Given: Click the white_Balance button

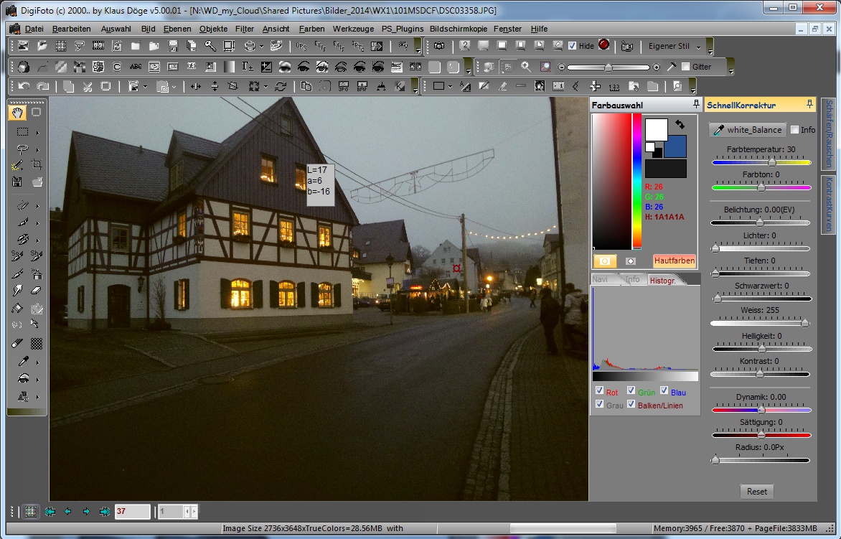Looking at the screenshot, I should (x=747, y=130).
